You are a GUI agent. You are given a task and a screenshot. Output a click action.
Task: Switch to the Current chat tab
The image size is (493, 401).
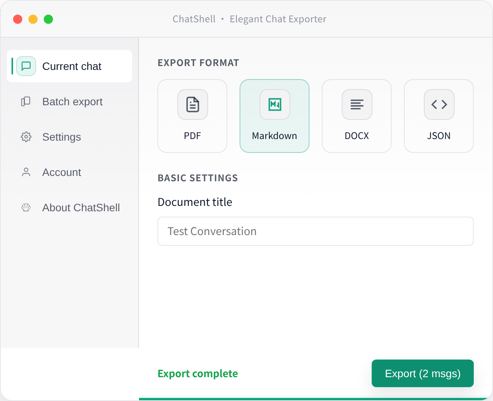pos(71,66)
